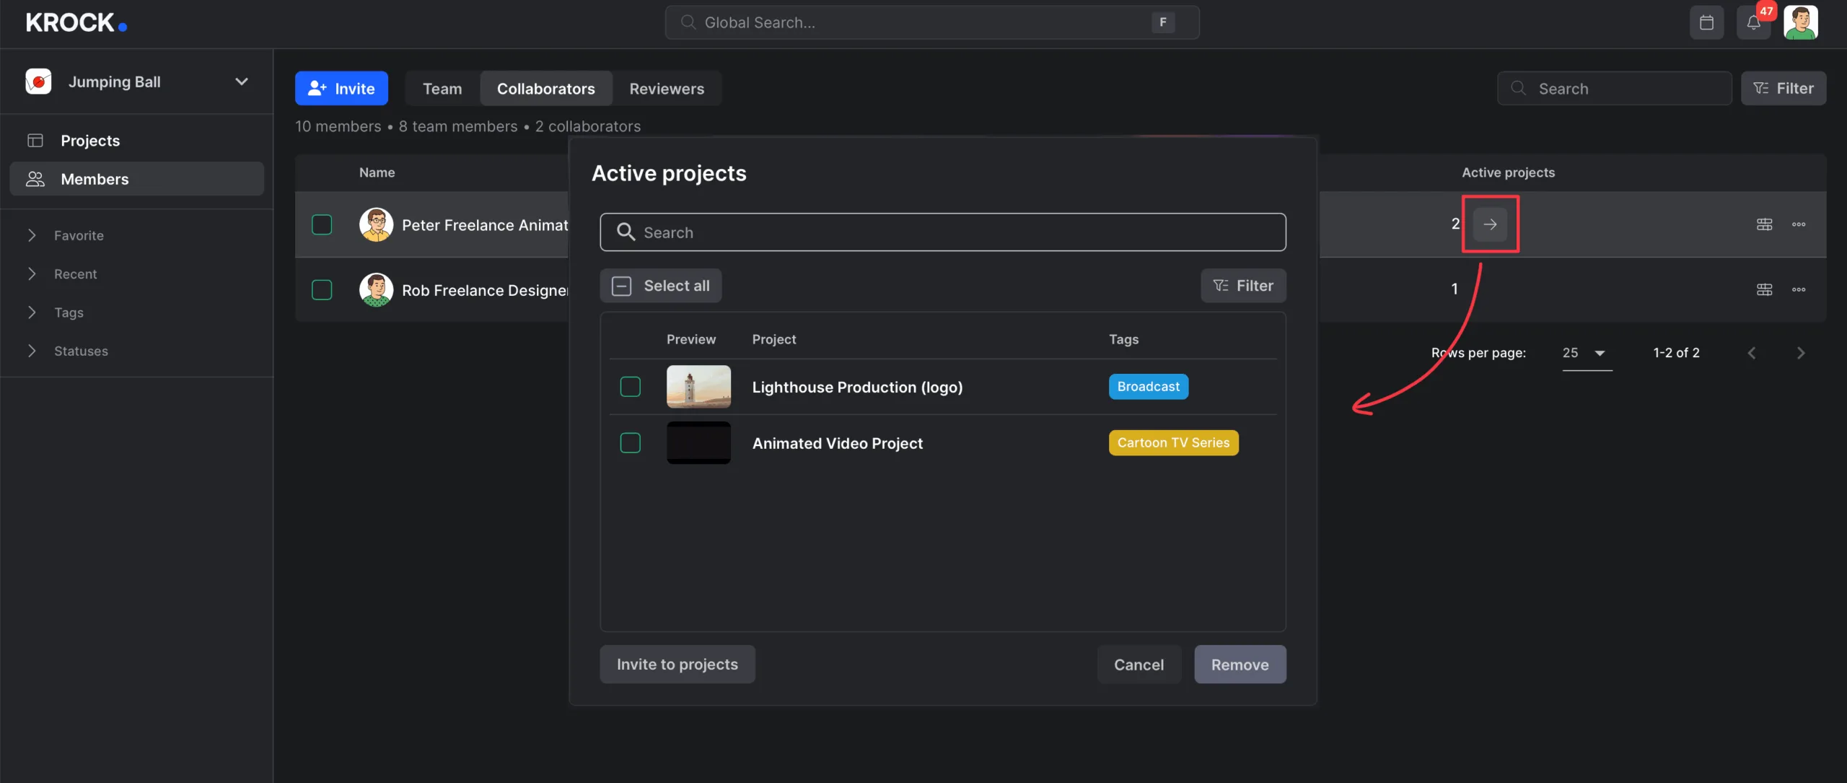Click the Invite to projects button

click(x=677, y=664)
